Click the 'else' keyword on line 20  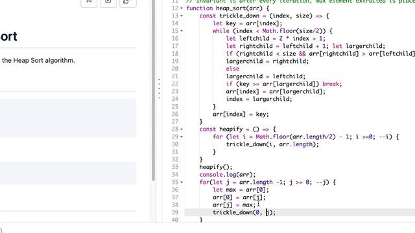pos(233,69)
